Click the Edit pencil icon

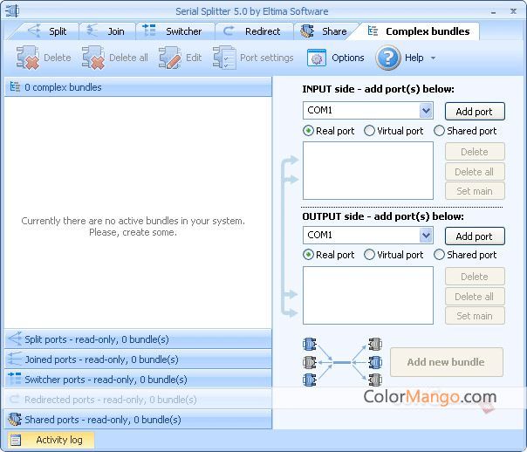point(170,58)
